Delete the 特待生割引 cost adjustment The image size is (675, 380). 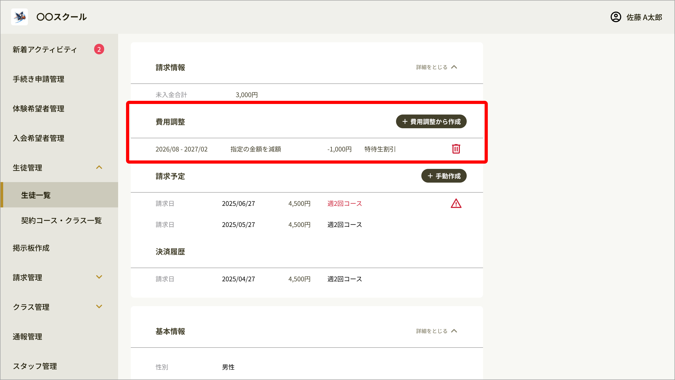pyautogui.click(x=456, y=149)
